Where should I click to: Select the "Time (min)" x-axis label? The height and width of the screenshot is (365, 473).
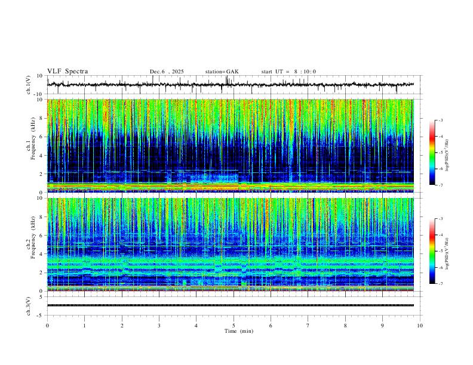pyautogui.click(x=239, y=331)
